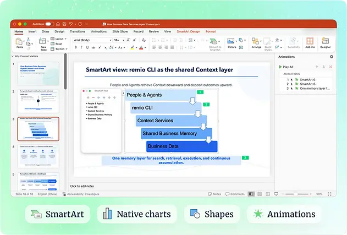The height and width of the screenshot is (235, 347).
Task: Click the Save icon in title bar
Action: (64, 24)
